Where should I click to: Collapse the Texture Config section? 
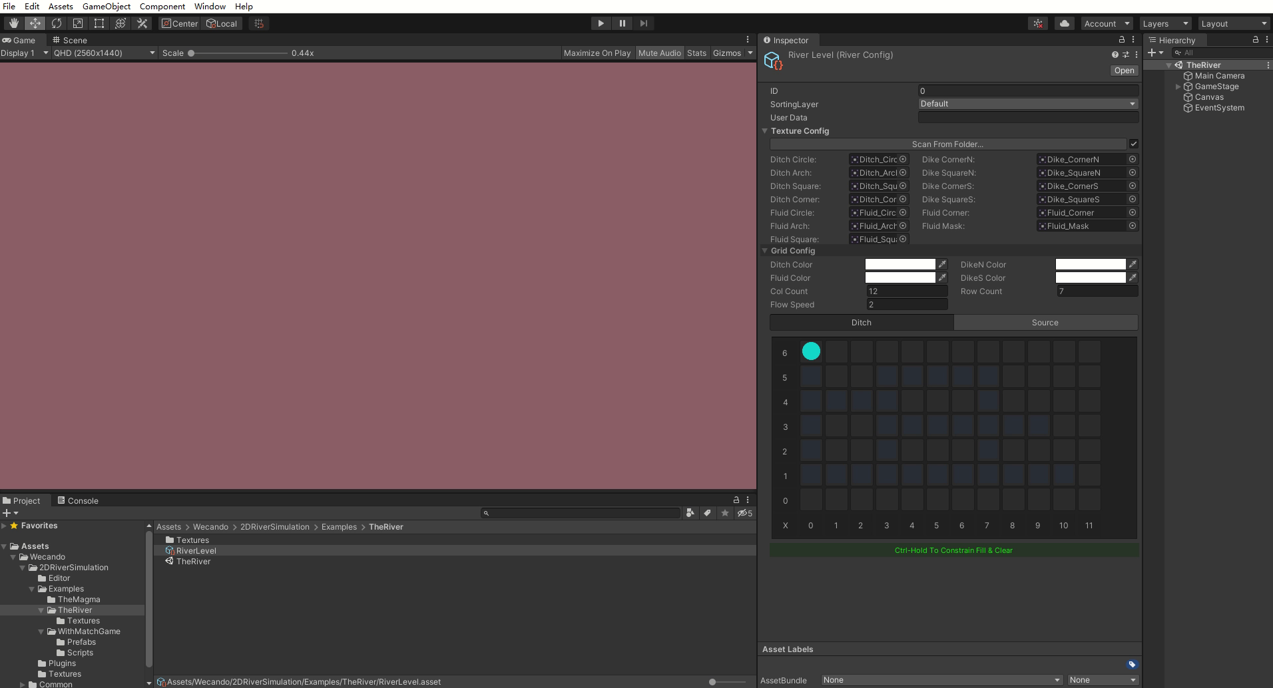pos(765,131)
